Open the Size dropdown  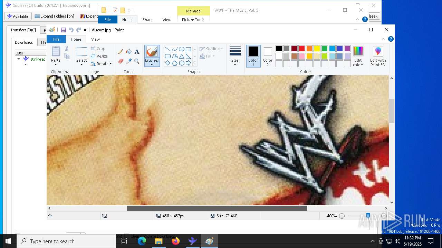[x=235, y=56]
